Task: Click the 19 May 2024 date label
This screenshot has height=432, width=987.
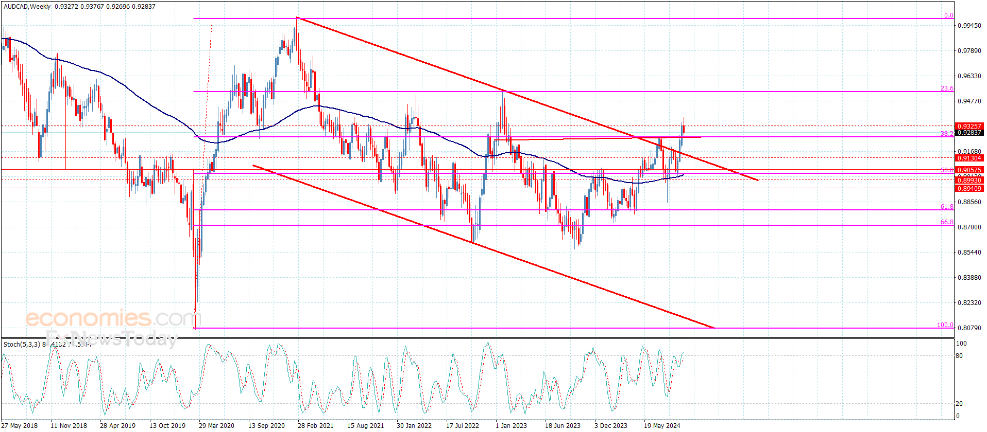Action: click(662, 425)
